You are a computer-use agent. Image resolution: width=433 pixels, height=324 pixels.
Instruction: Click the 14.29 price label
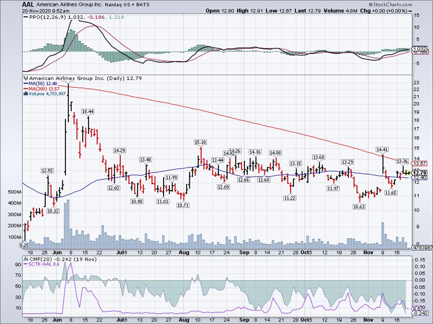click(x=119, y=150)
